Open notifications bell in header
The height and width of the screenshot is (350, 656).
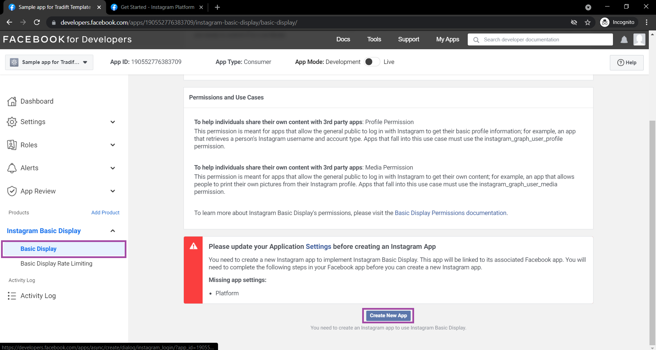[624, 40]
